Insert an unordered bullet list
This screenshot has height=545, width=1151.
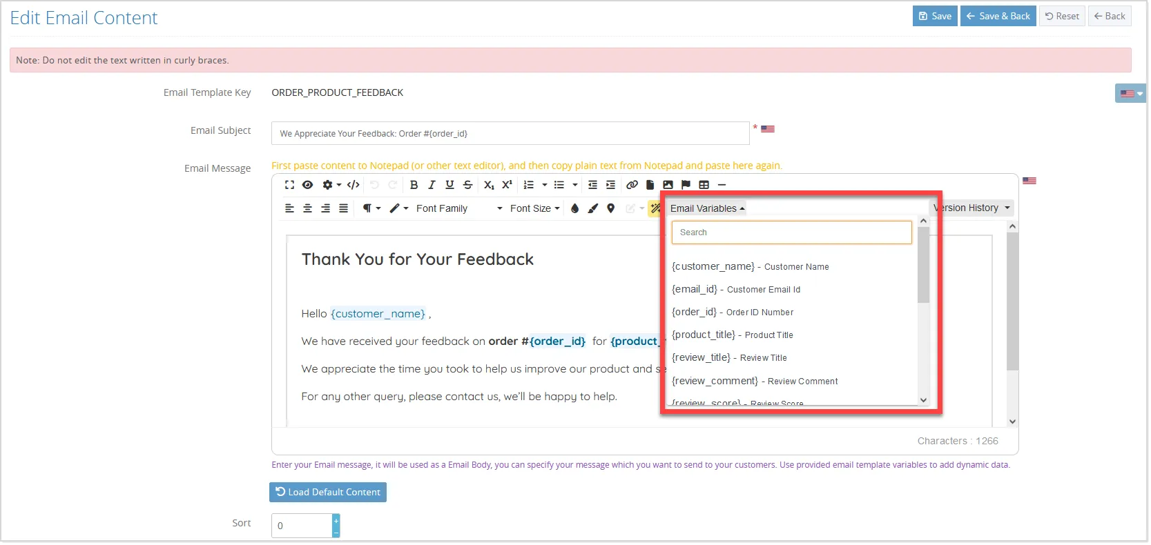559,185
